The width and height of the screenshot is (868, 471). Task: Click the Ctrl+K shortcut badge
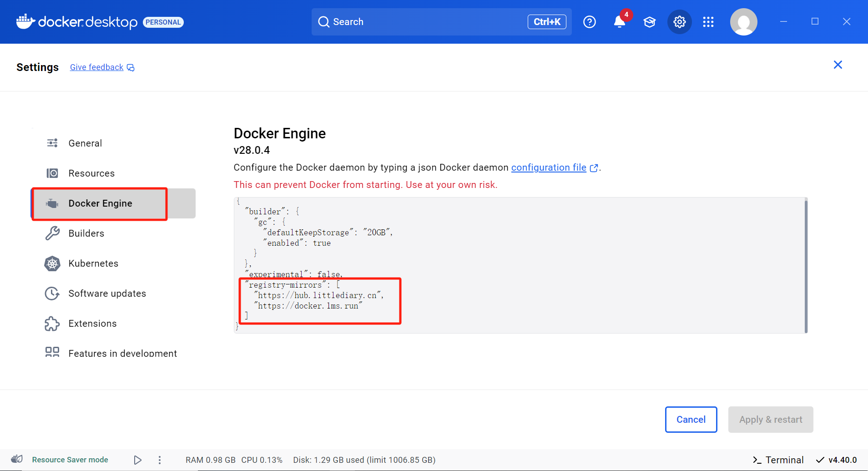click(x=547, y=22)
